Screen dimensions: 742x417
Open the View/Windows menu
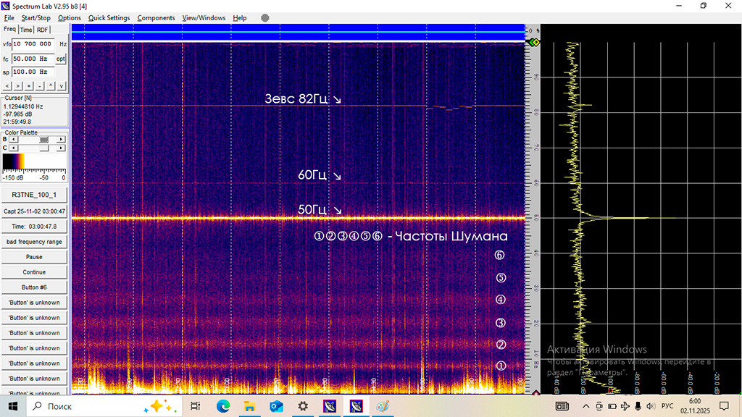204,18
